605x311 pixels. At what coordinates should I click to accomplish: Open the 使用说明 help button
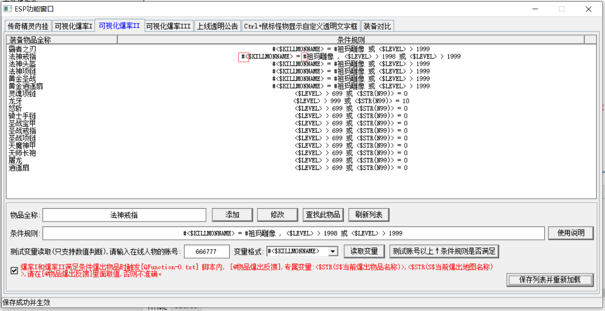(x=571, y=233)
